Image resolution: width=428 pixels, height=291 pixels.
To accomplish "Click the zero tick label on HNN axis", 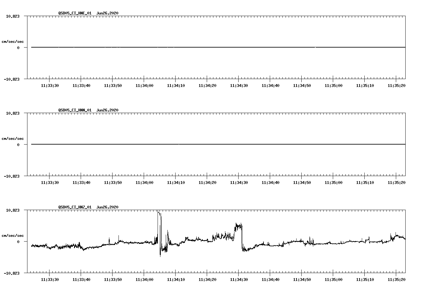I will (18, 145).
